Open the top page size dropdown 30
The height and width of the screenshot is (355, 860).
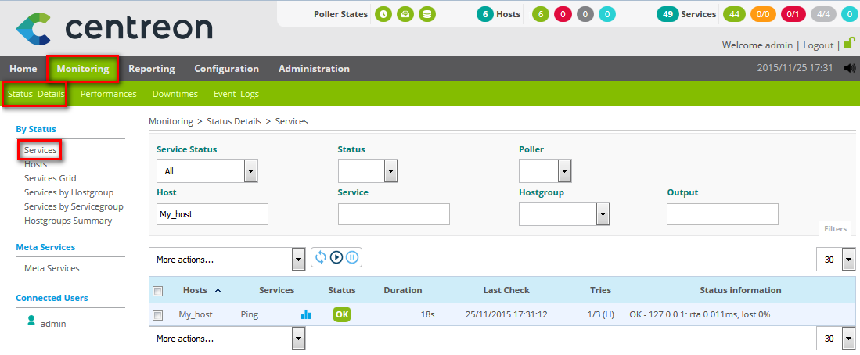(836, 260)
